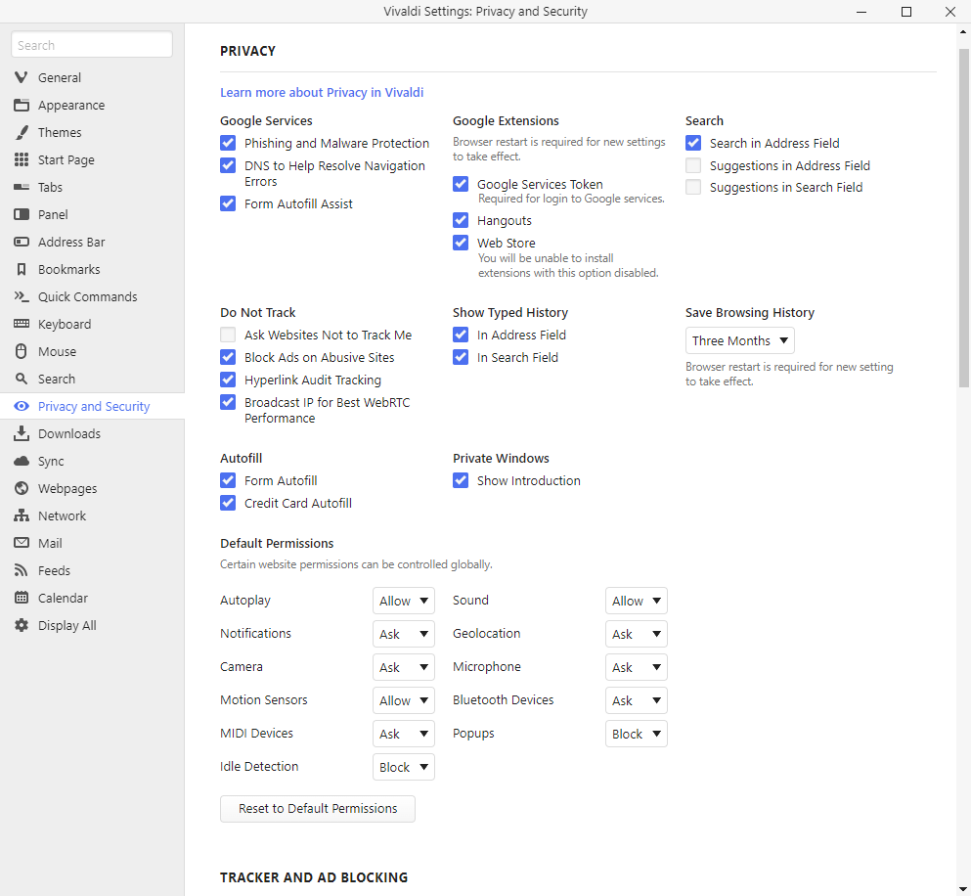
Task: Click the Appearance window icon
Action: (22, 105)
